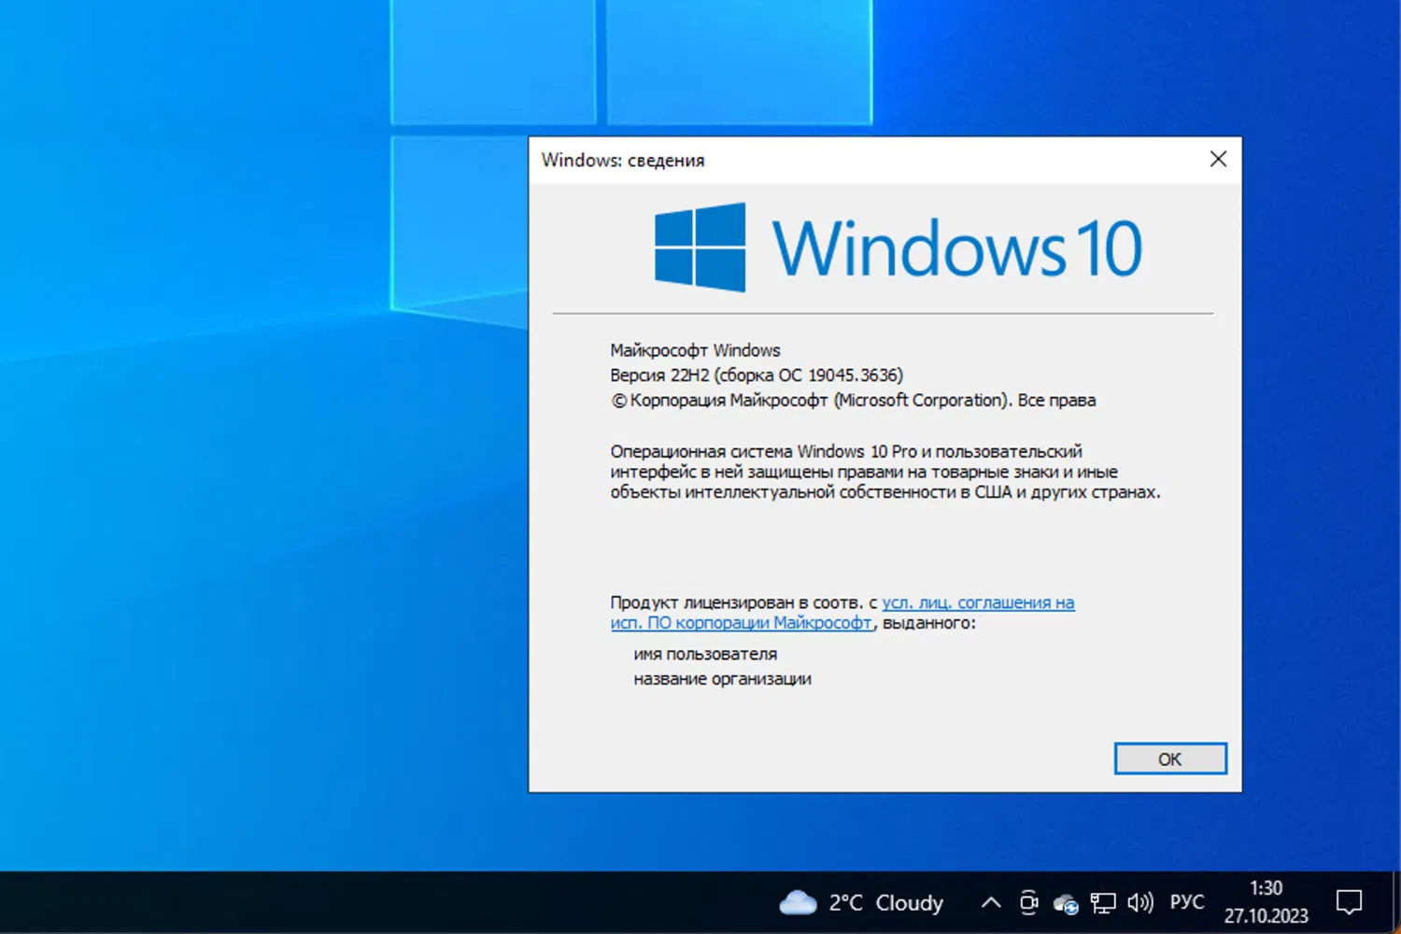Click the имя пользователя text field area

[705, 654]
